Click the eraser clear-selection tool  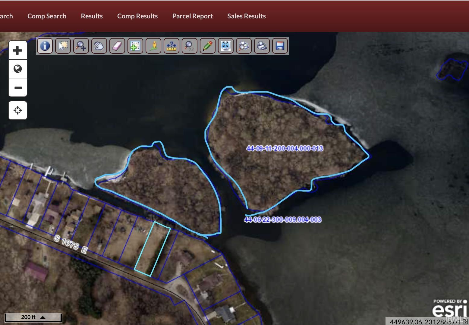point(117,46)
